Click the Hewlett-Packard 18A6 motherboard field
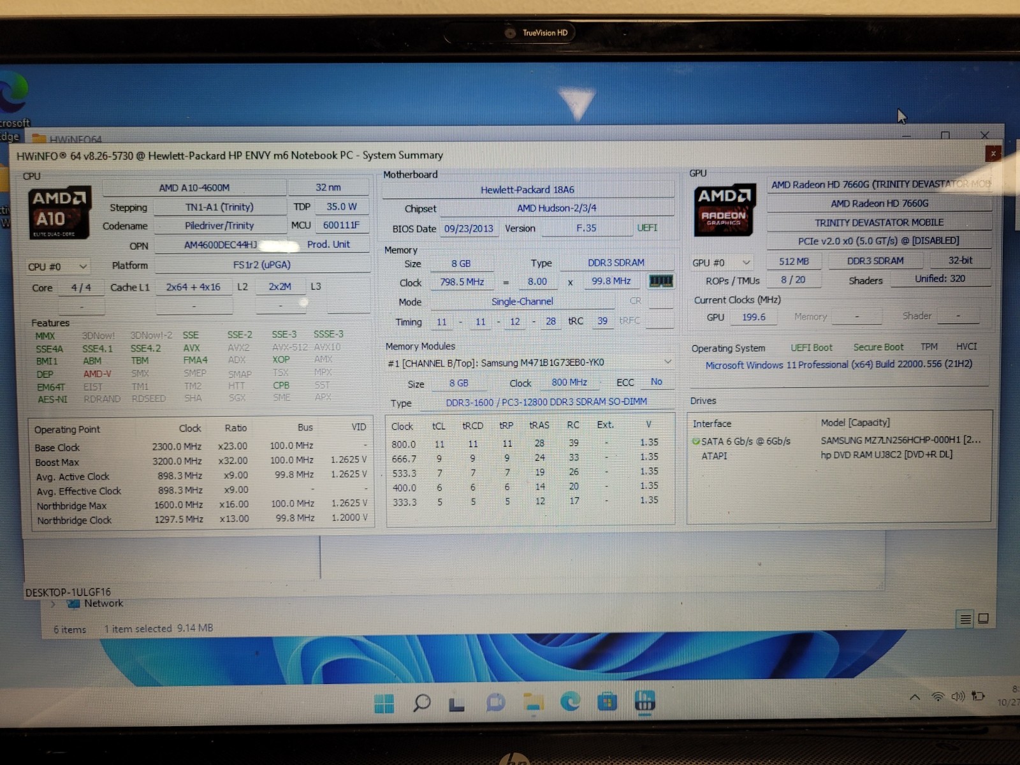The image size is (1020, 765). [528, 190]
